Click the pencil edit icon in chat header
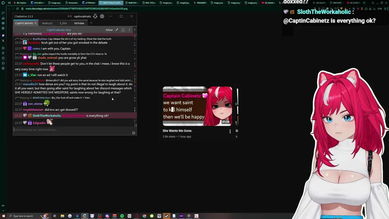The width and height of the screenshot is (389, 219). [x=117, y=30]
